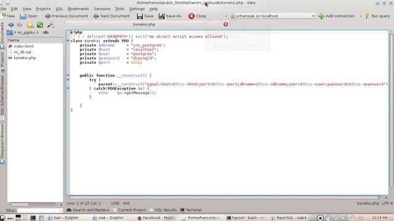Open a file with the Open toolbar button
Screen dimensions: 394x221
click(29, 16)
